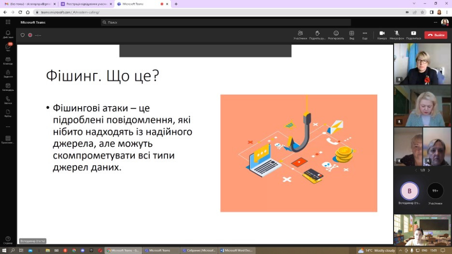Close the Реєстрація відвідування browser tab

tap(111, 4)
